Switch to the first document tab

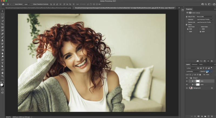pos(38,8)
